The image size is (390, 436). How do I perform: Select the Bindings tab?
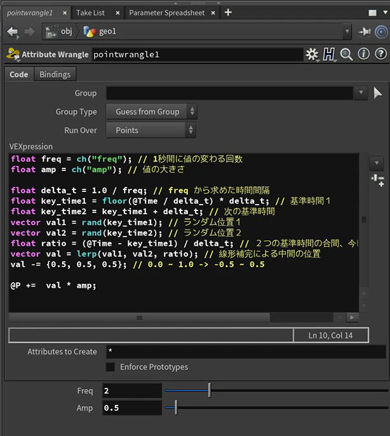click(x=55, y=74)
